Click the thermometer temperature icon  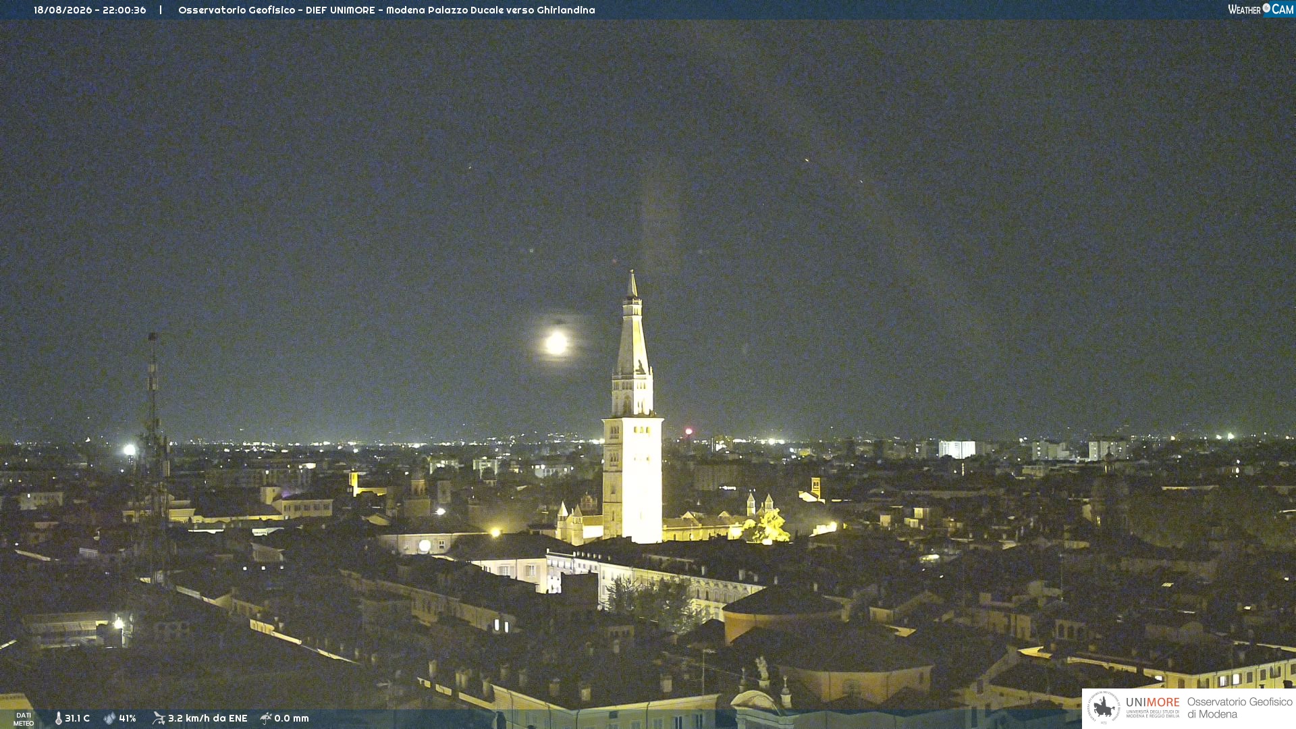[58, 718]
